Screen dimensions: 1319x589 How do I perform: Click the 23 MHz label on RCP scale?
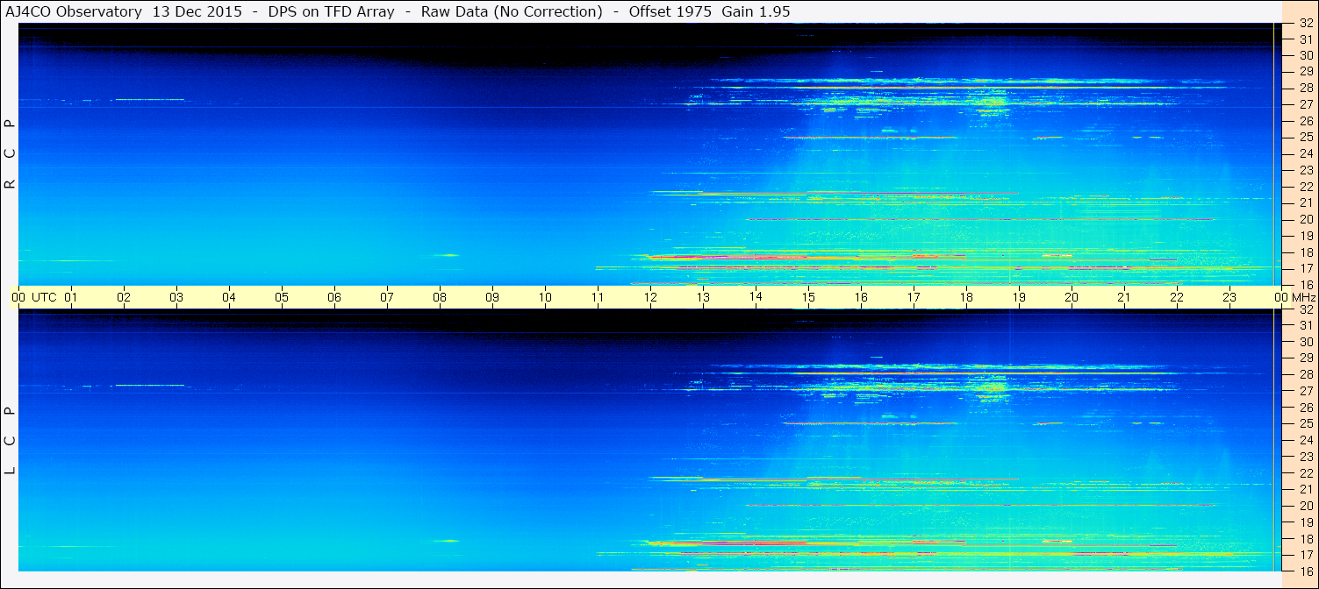coord(1306,170)
